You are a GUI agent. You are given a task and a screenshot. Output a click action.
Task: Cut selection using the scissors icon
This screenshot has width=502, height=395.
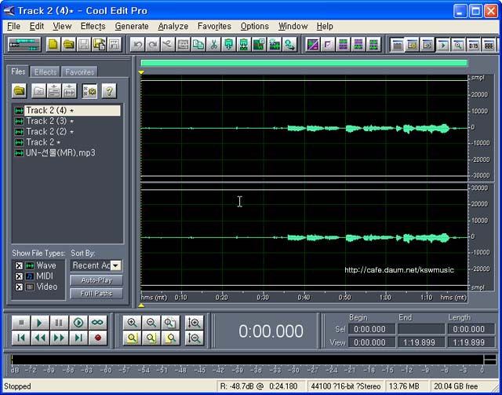coord(213,44)
